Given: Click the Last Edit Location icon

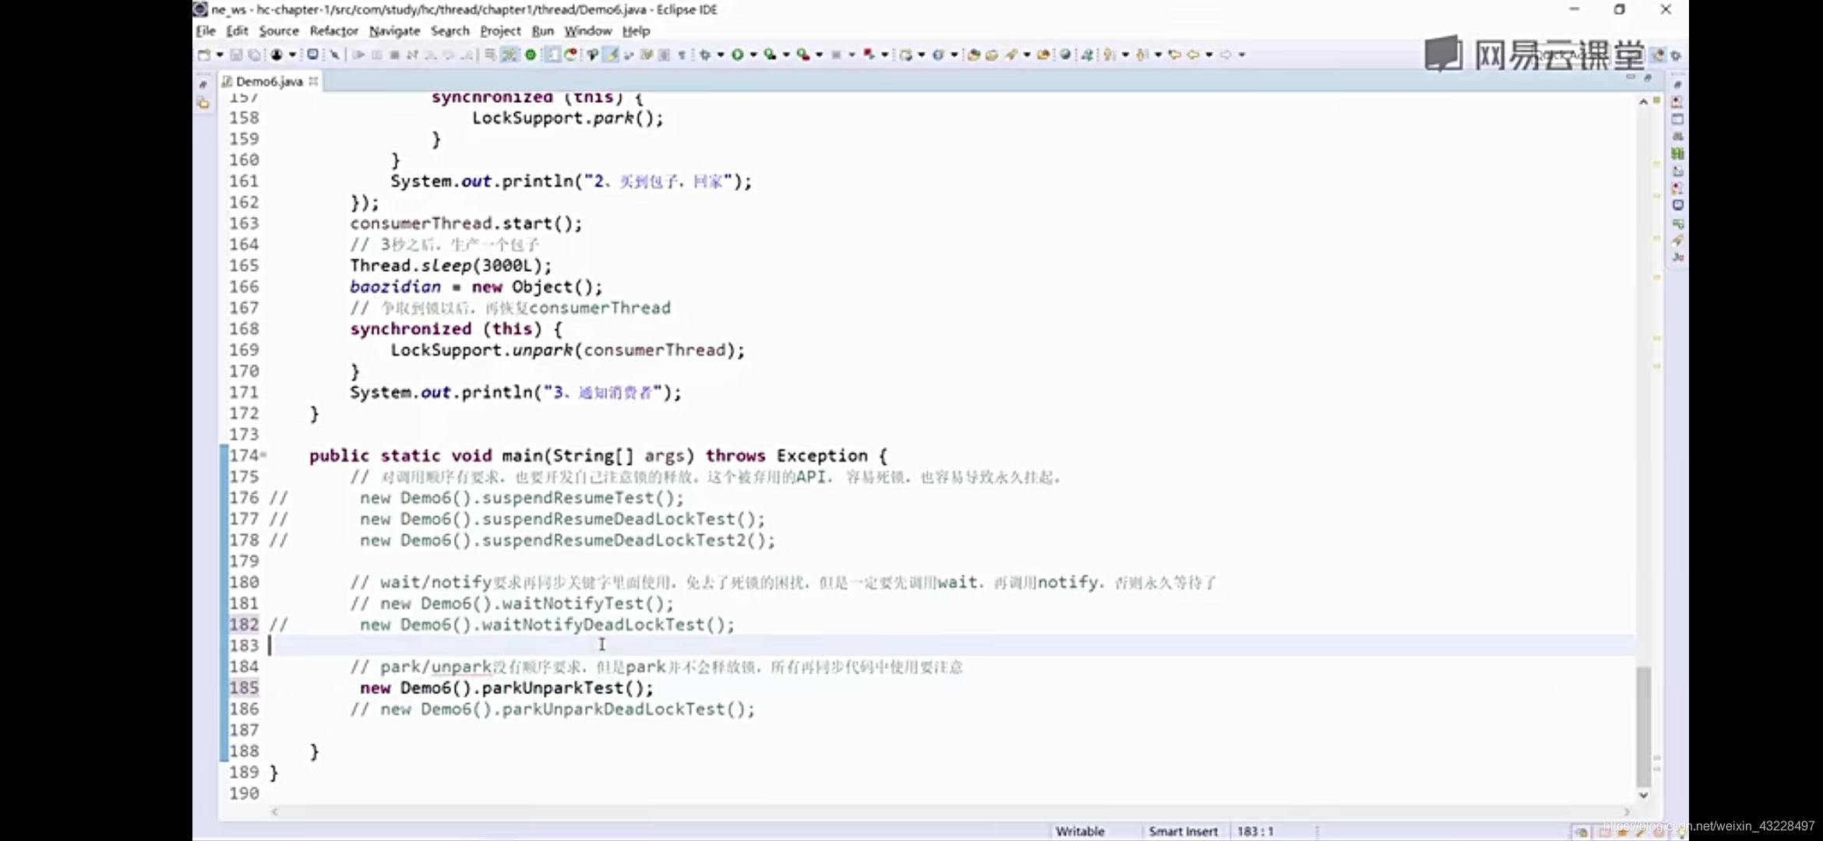Looking at the screenshot, I should pos(1174,55).
